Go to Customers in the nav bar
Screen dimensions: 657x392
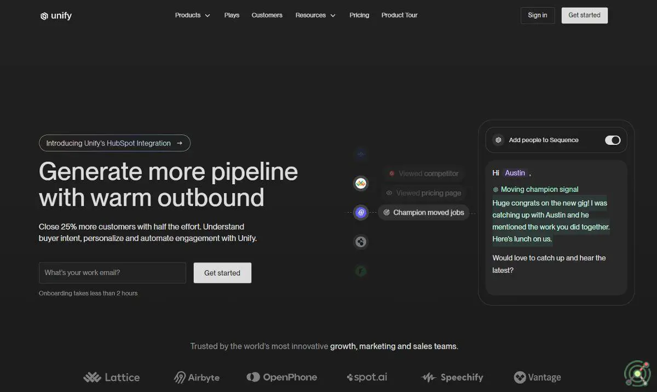point(267,15)
